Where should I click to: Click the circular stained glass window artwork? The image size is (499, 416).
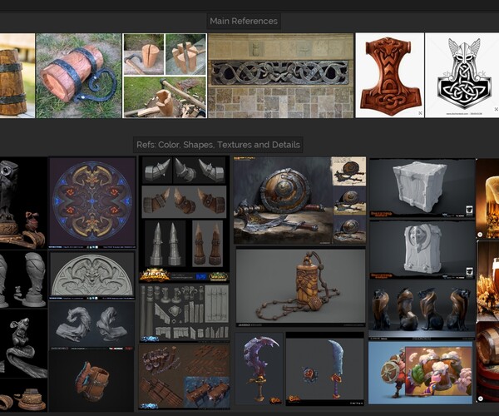92,202
